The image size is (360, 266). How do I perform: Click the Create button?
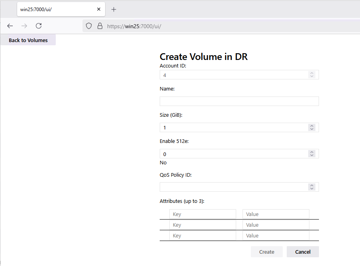(266, 252)
